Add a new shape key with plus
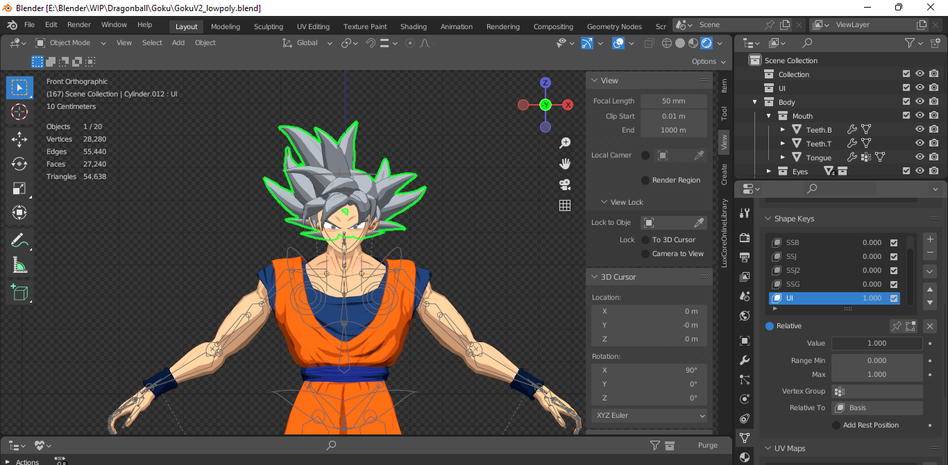The image size is (948, 465). pos(931,239)
